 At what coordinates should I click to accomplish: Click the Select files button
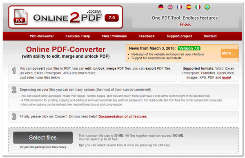coord(43,138)
